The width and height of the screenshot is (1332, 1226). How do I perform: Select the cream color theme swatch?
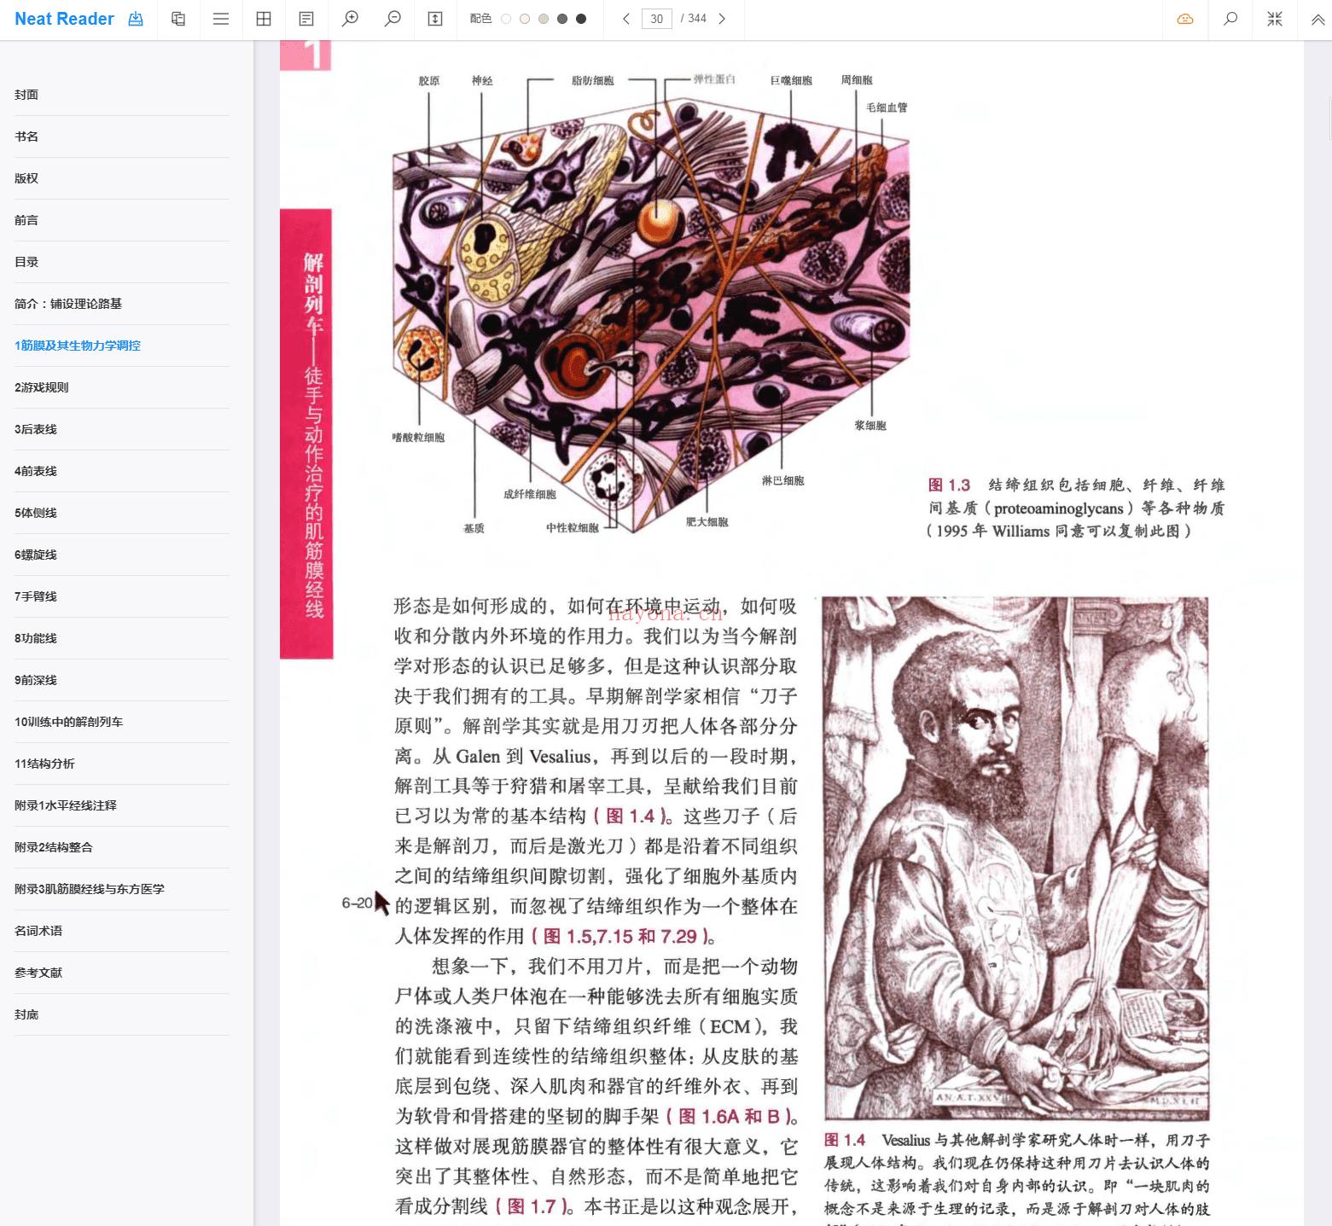pos(525,19)
